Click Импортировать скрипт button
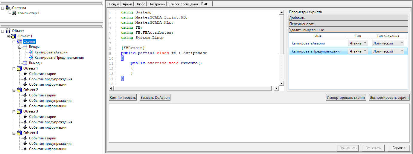Image resolution: width=413 pixels, height=154 pixels. pos(346,98)
